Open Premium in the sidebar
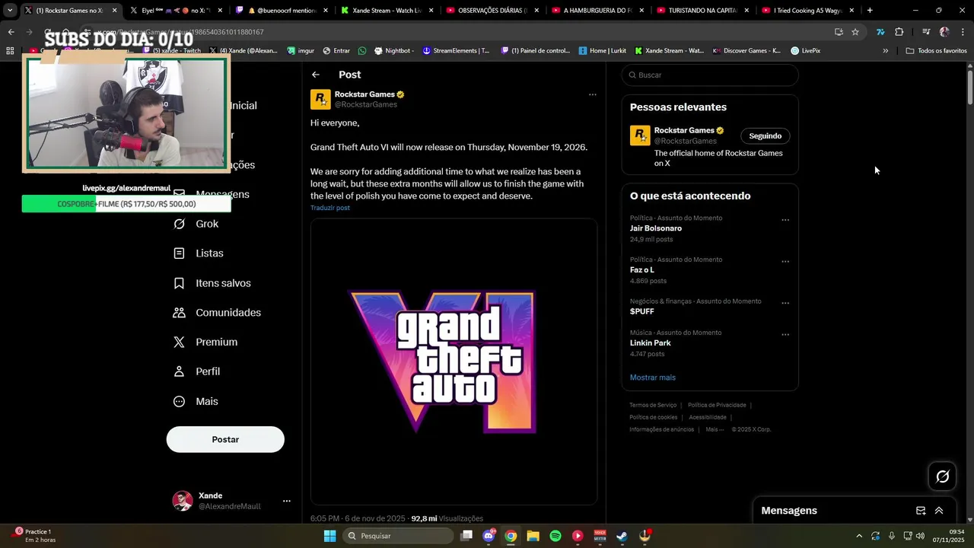Viewport: 974px width, 548px height. 205,342
